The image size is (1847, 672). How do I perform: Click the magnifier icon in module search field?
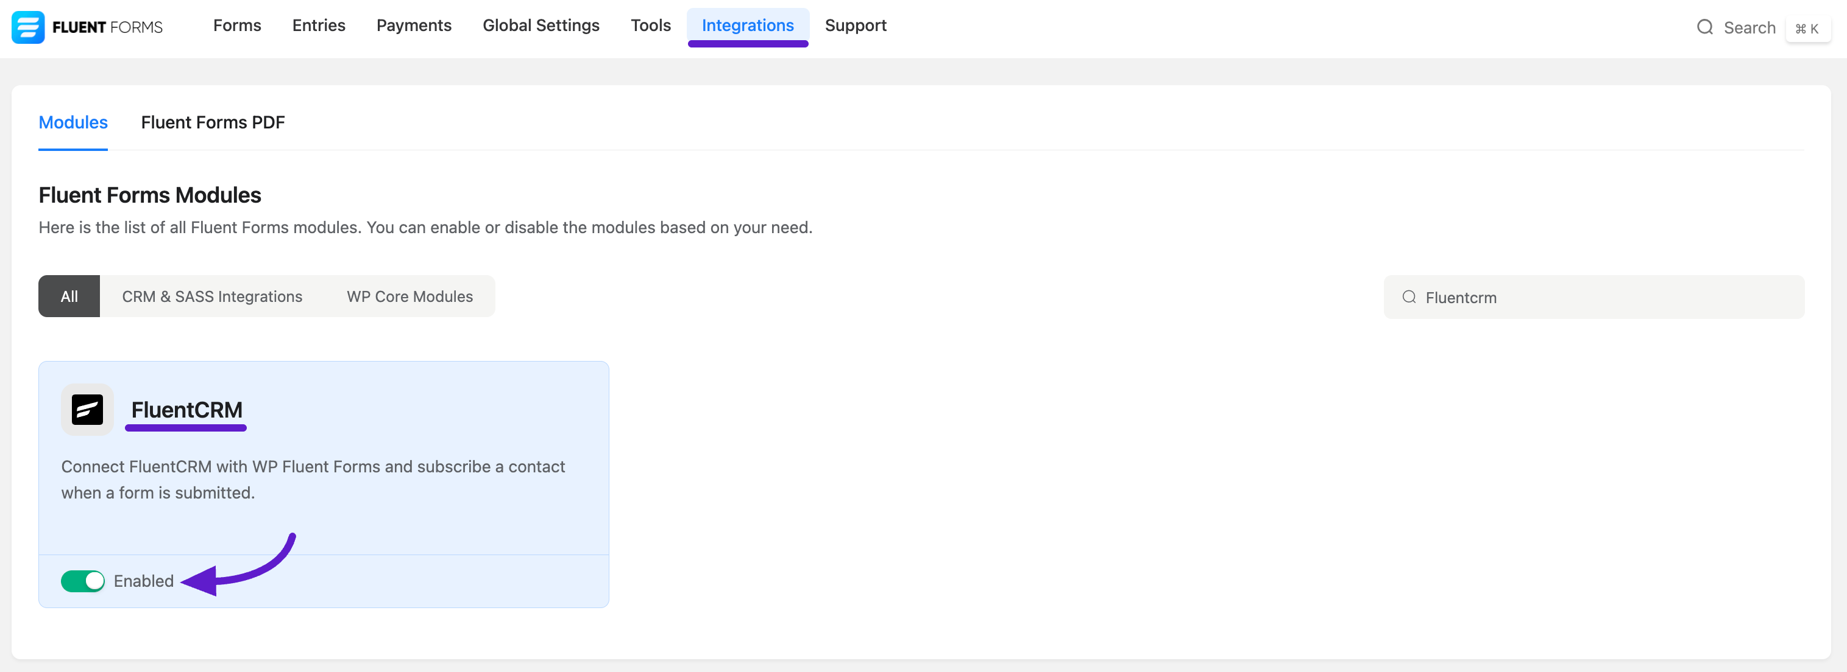(1409, 296)
